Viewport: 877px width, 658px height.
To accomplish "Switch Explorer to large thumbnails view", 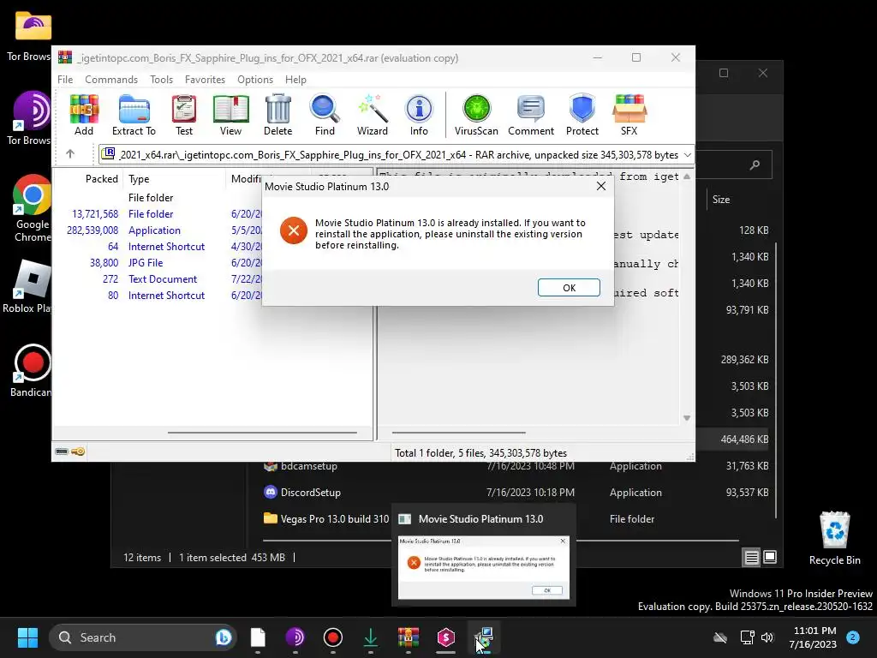I will (770, 557).
